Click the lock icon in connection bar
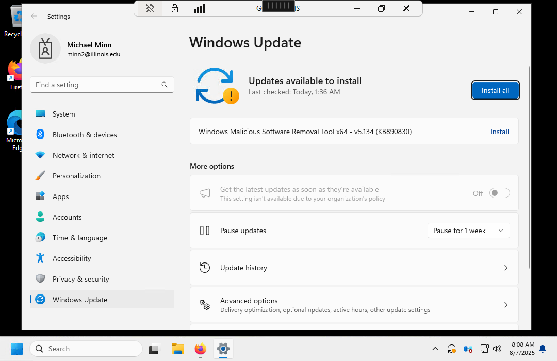557x361 pixels. pos(175,8)
